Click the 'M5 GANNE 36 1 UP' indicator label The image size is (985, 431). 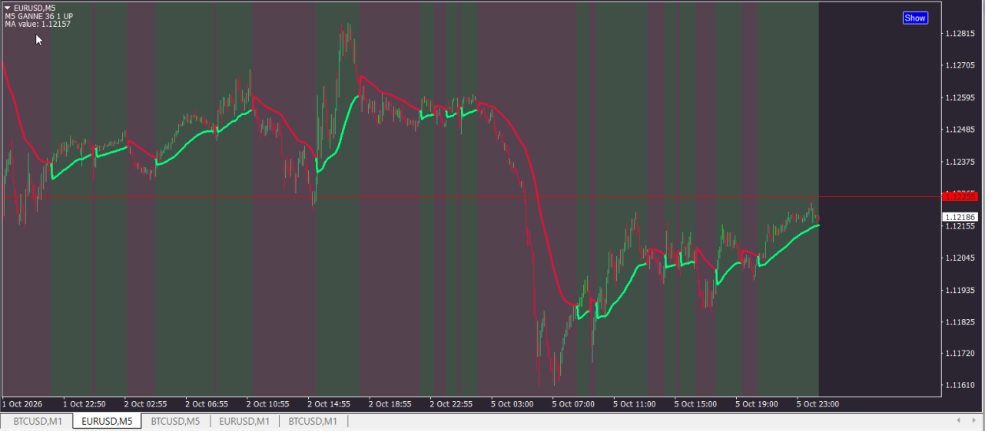pos(38,16)
